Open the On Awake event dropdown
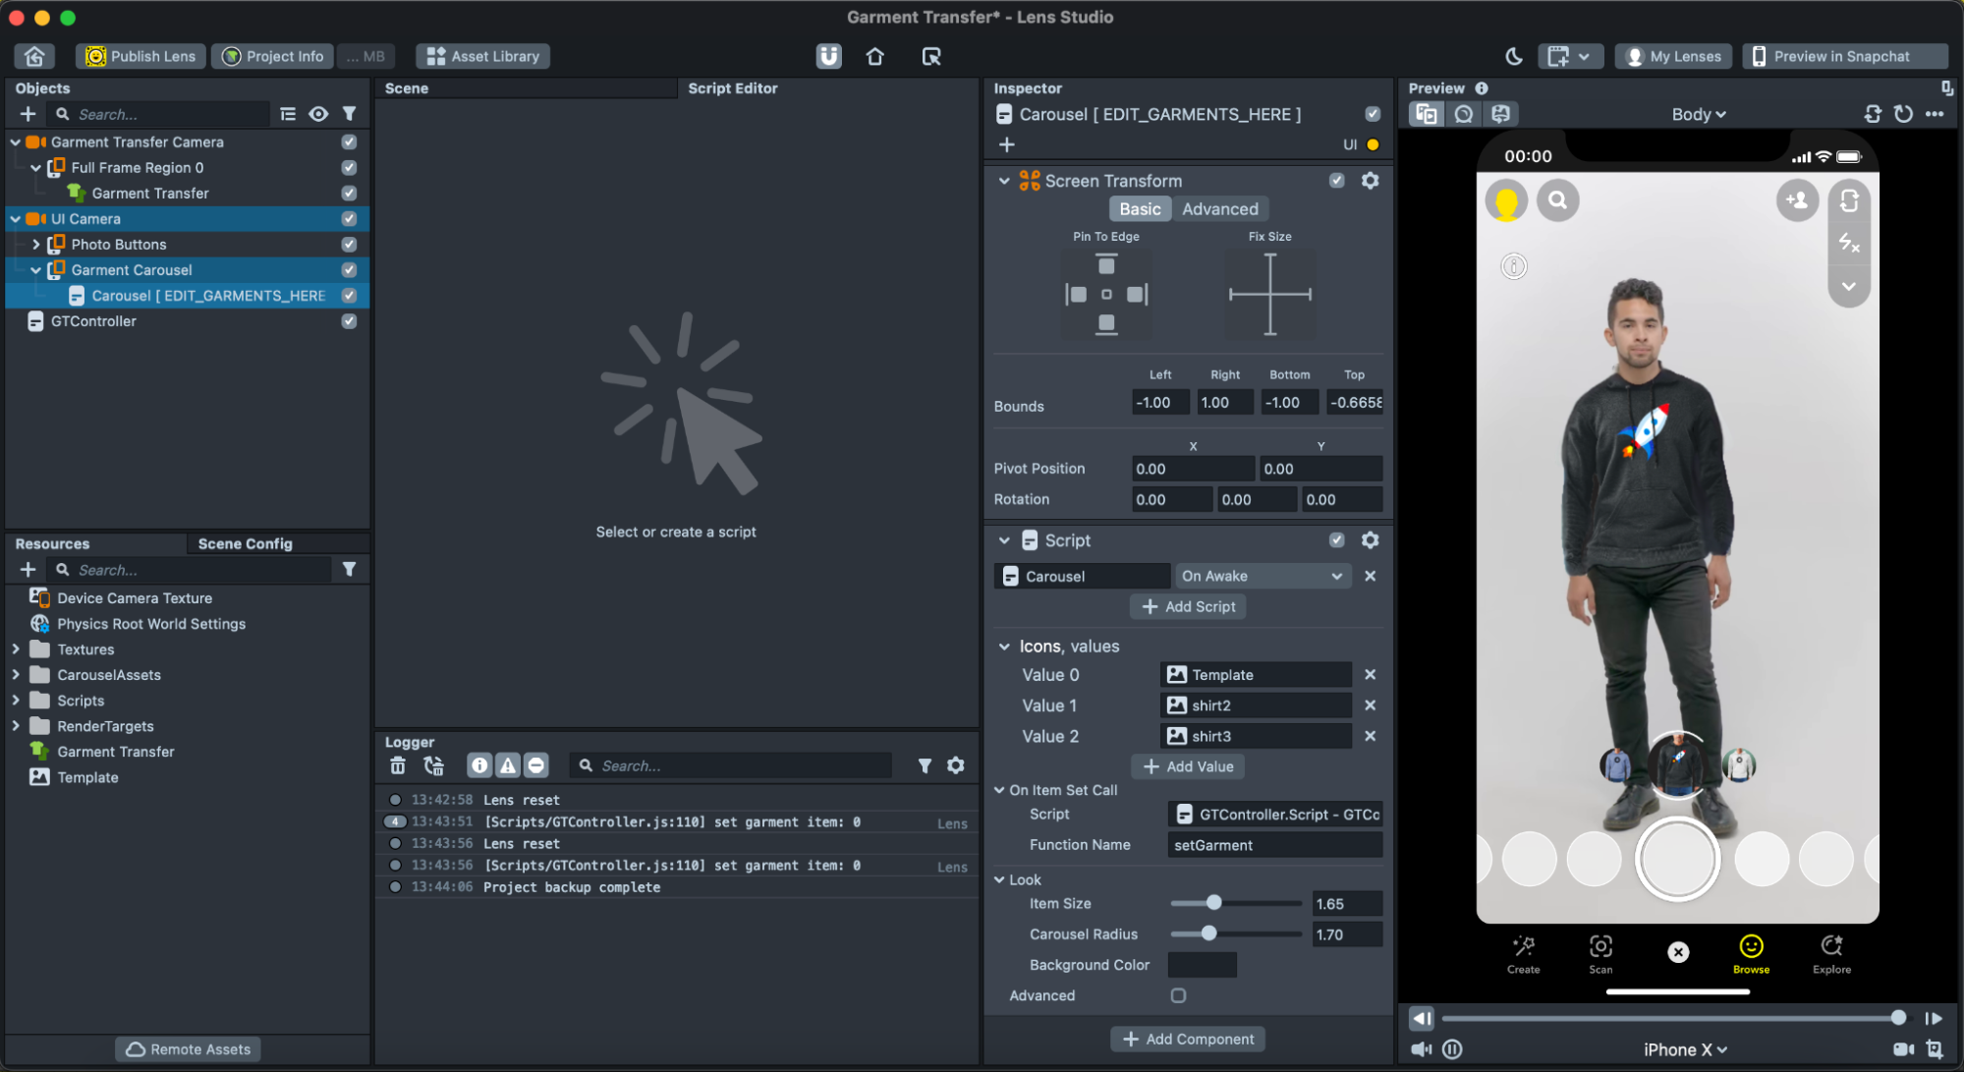1964x1073 pixels. pyautogui.click(x=1262, y=577)
